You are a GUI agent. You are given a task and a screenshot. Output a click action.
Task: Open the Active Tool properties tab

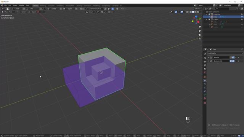[x=205, y=54]
